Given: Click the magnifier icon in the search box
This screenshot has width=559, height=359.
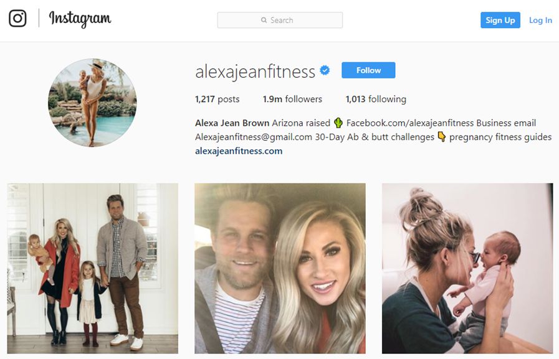Looking at the screenshot, I should point(264,21).
